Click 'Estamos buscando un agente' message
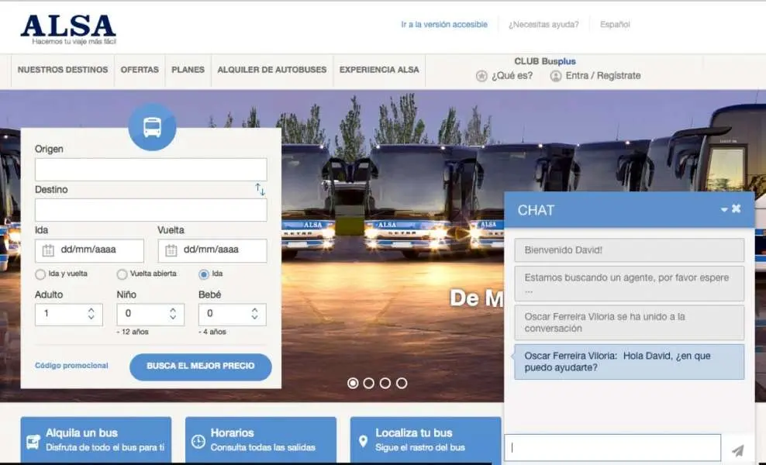This screenshot has height=465, width=766. pos(630,284)
